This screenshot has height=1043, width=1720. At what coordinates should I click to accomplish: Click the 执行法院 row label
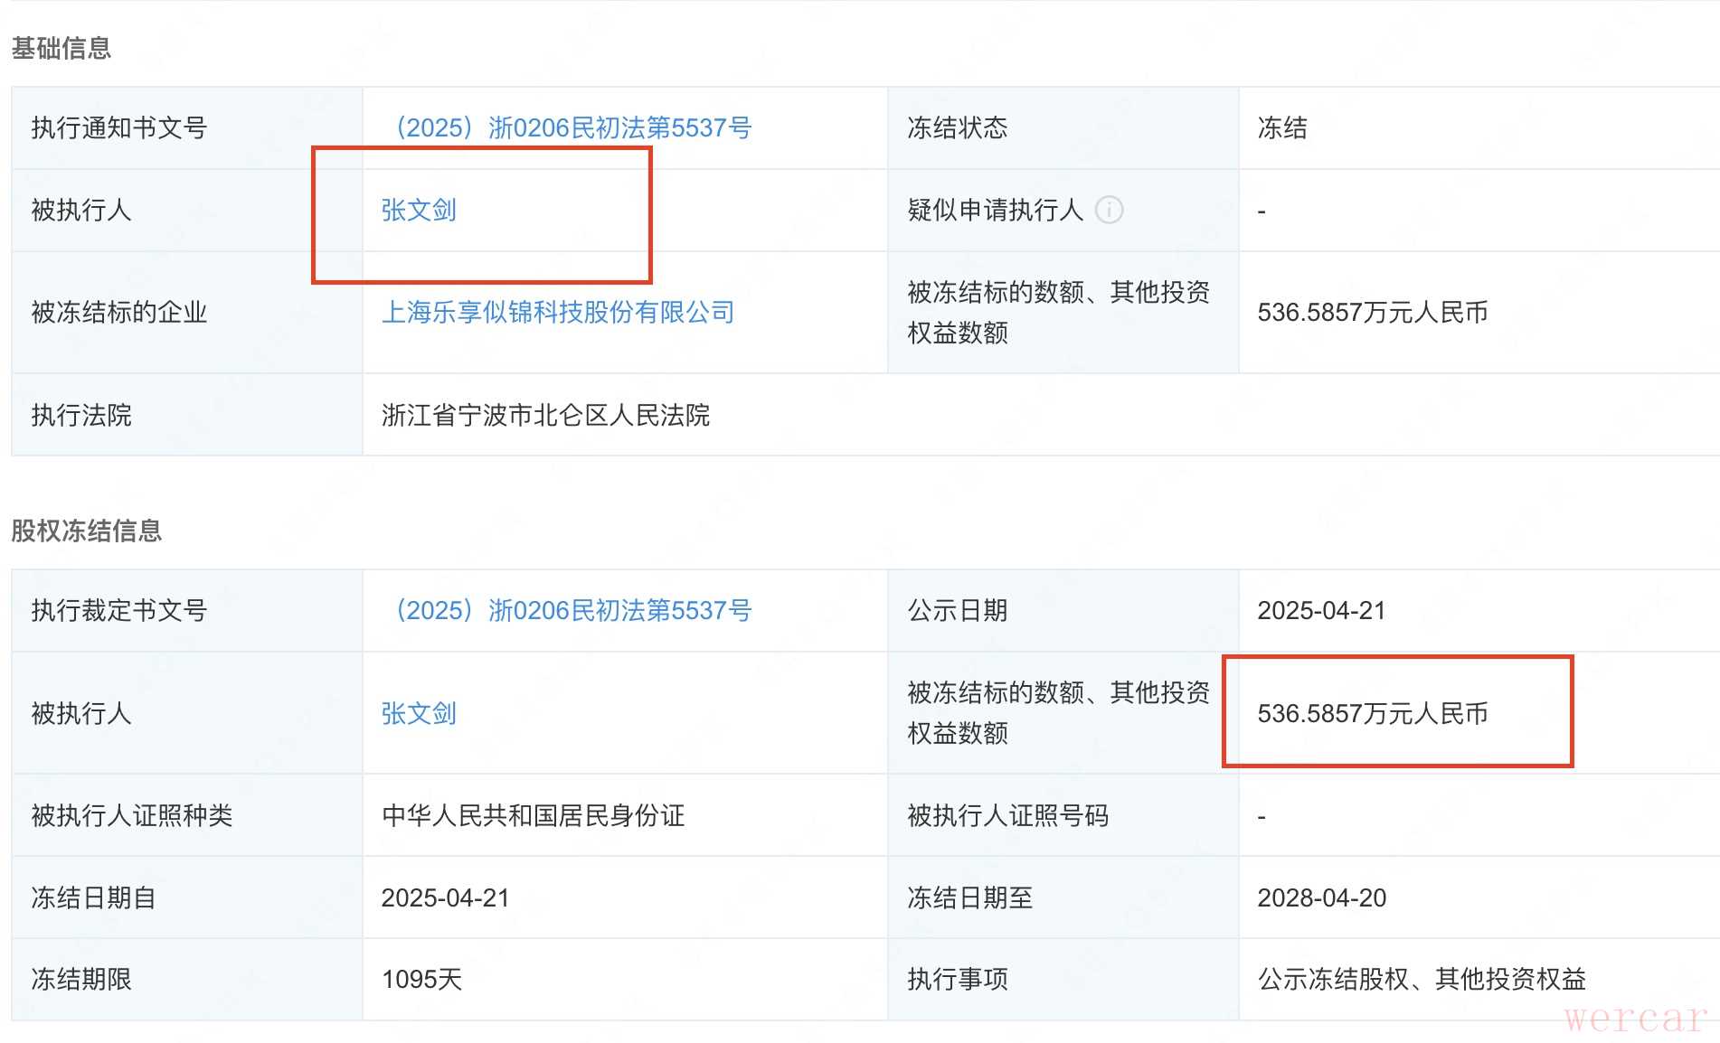(x=81, y=416)
